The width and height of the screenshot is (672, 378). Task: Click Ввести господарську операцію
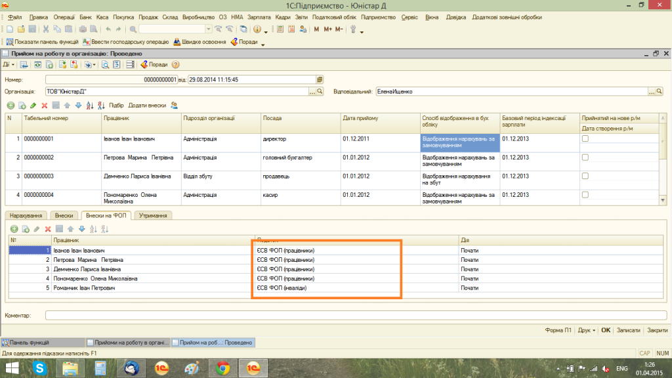coord(125,42)
